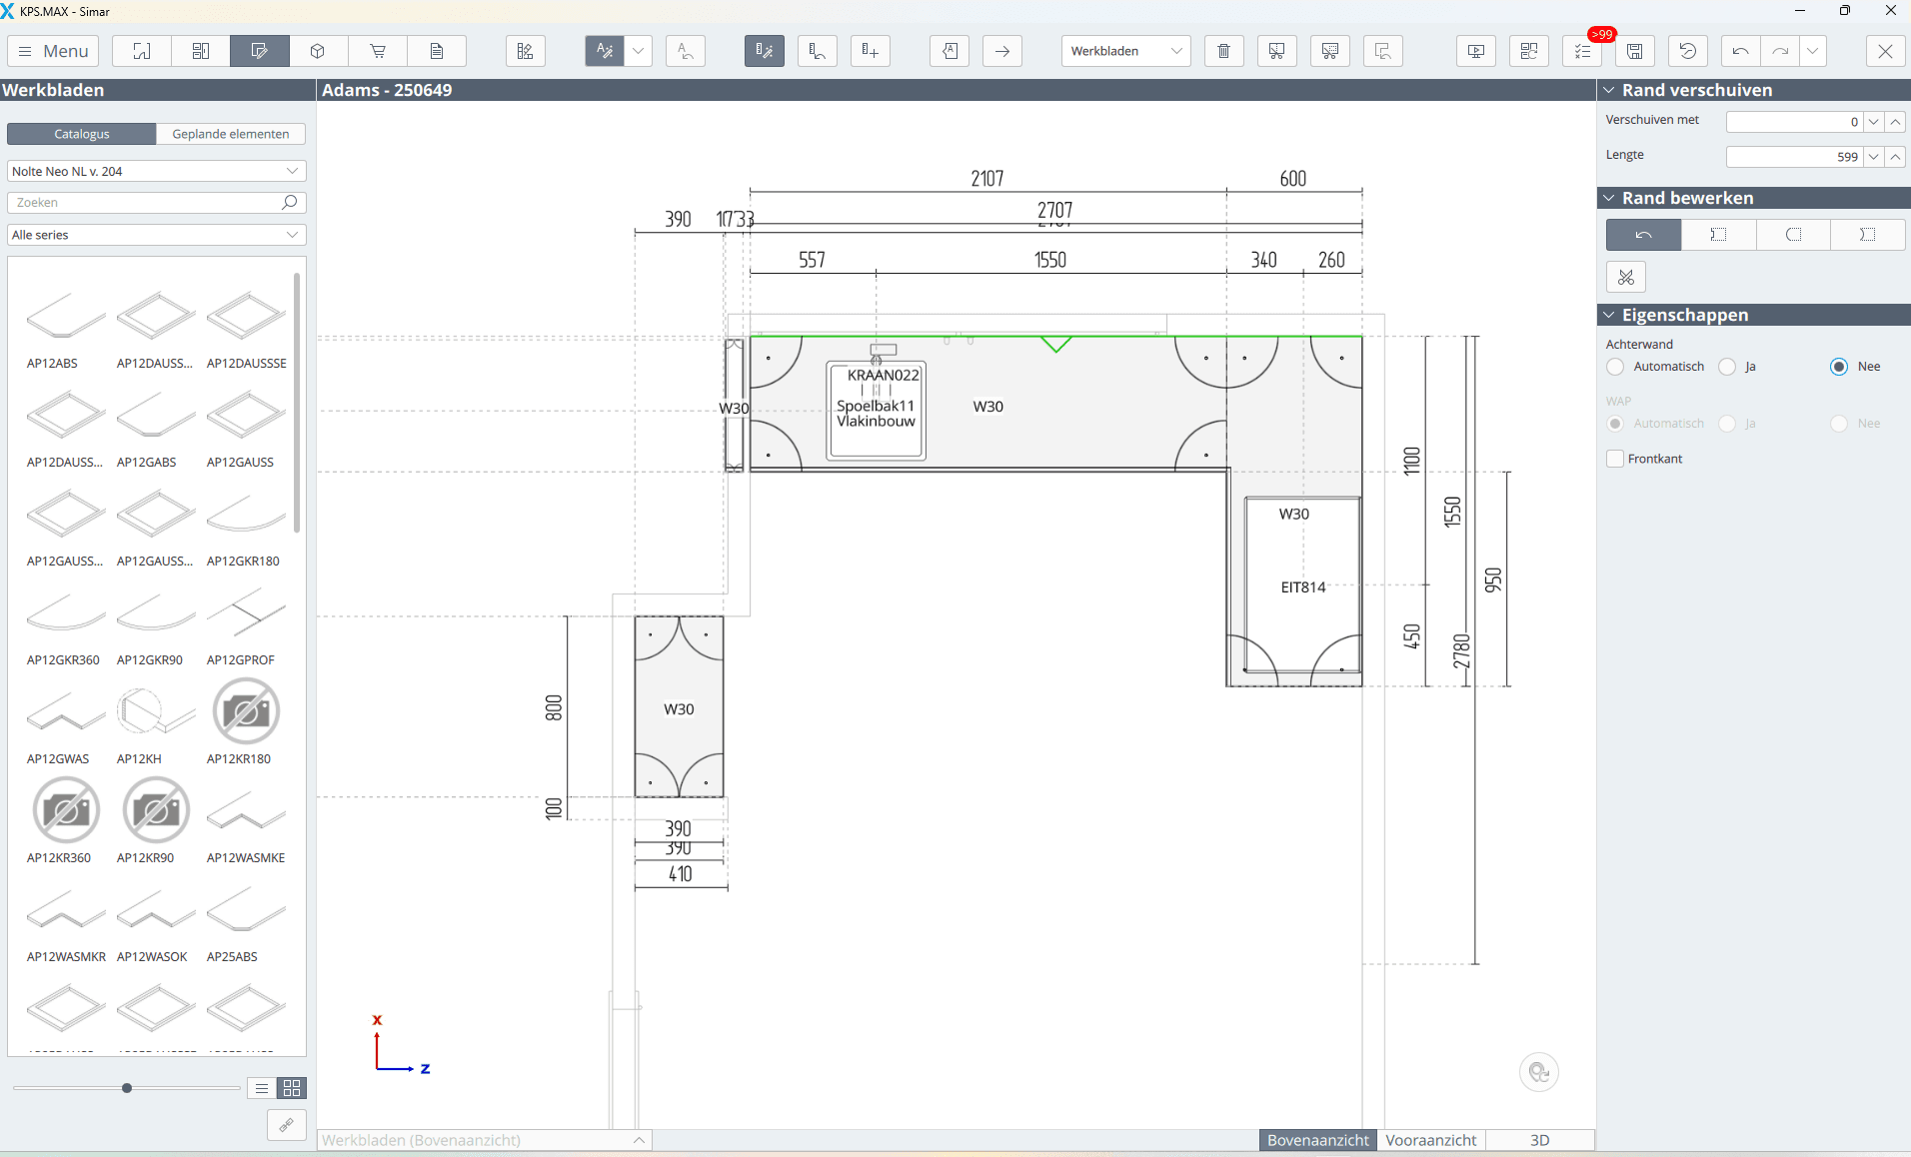Click the 3D cube view icon

pyautogui.click(x=318, y=51)
